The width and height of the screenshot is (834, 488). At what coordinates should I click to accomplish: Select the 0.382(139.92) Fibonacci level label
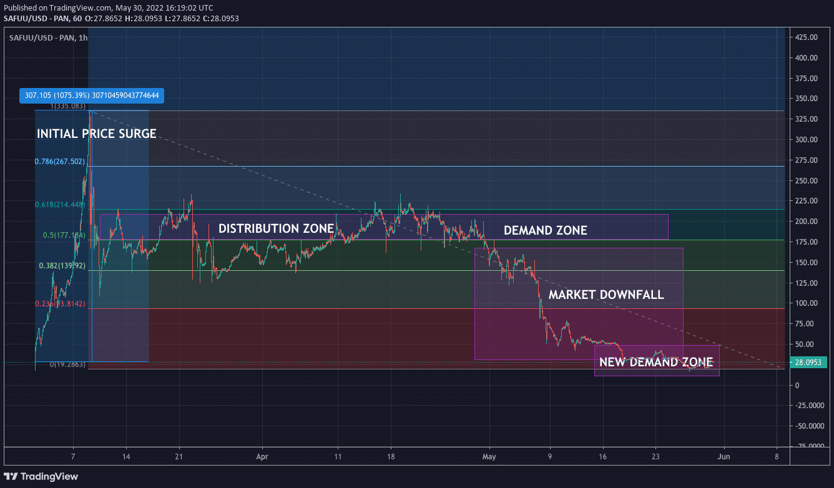coord(62,265)
